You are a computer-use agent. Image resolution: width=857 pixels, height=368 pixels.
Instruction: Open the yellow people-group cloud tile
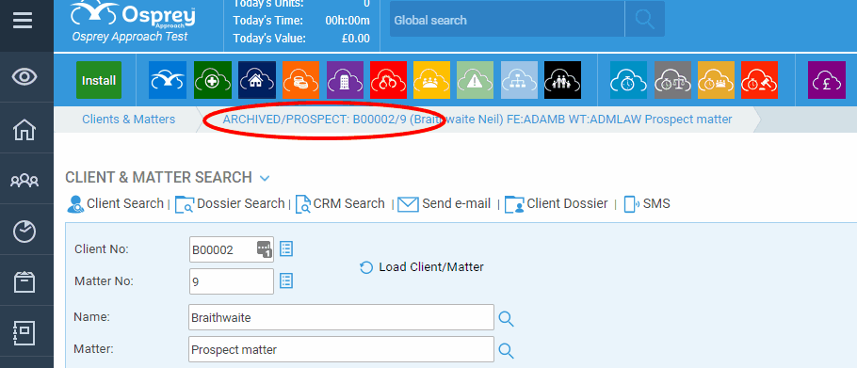coord(431,80)
